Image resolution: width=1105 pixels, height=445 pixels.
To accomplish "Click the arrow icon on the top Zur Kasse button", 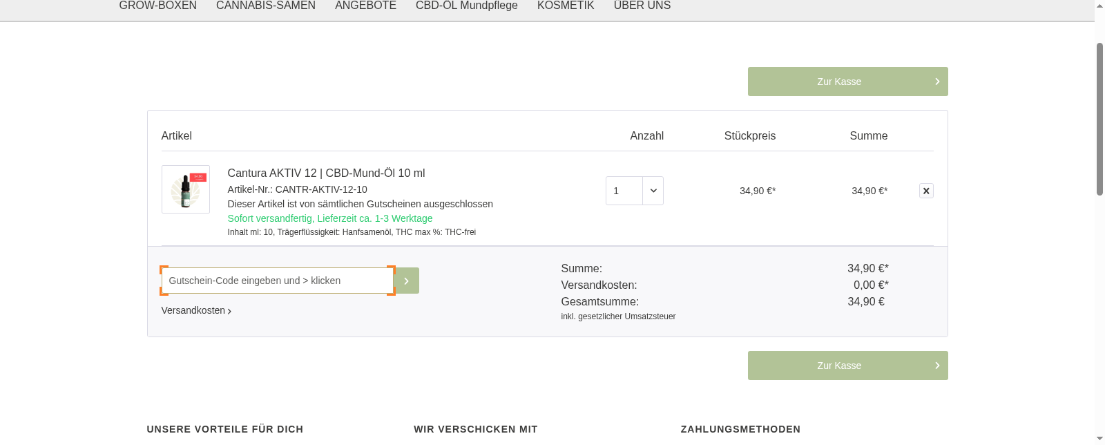I will click(x=937, y=82).
